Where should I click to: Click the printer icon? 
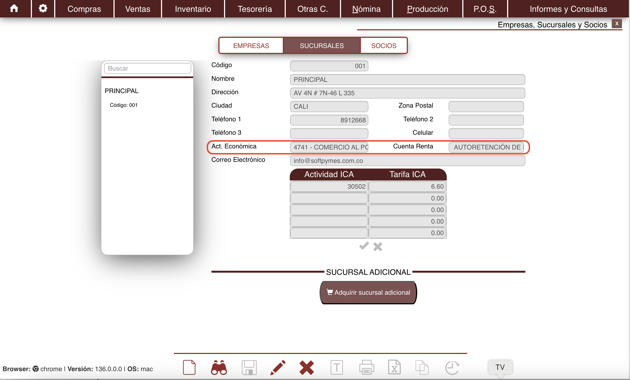[367, 367]
